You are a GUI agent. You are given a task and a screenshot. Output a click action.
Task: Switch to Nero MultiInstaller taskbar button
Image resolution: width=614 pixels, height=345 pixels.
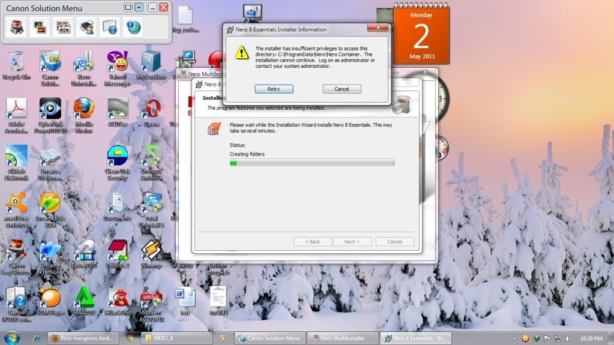click(x=342, y=338)
